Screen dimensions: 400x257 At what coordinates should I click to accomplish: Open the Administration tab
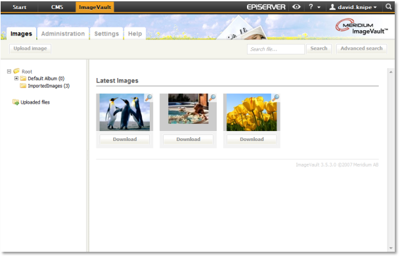click(x=63, y=33)
